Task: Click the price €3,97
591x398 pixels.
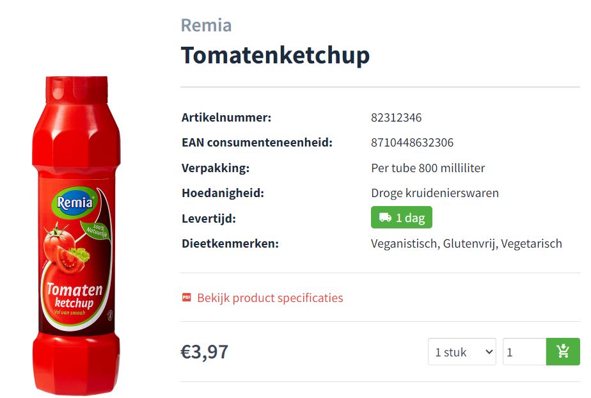Action: click(x=205, y=352)
